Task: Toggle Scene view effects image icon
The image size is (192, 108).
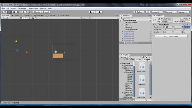Action: [33, 18]
